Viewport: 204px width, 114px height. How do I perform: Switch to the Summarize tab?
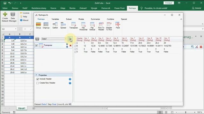pos(95,19)
